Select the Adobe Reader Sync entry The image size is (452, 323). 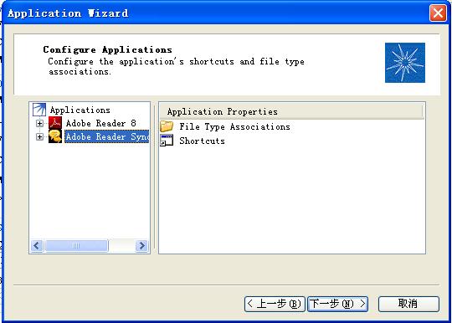click(106, 136)
